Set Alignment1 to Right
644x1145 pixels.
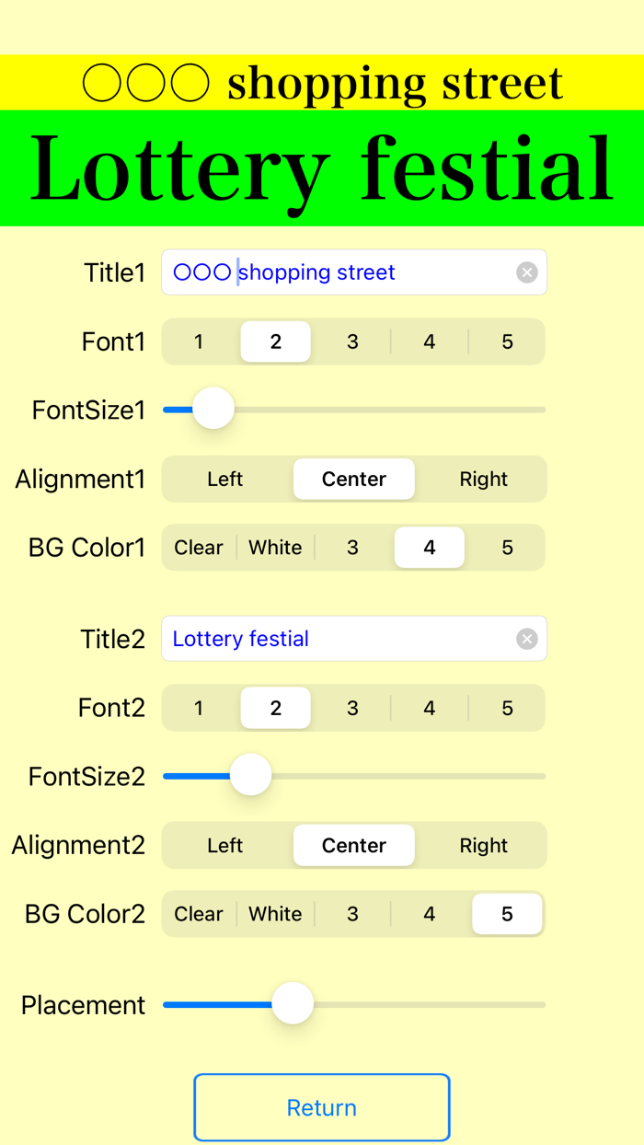coord(484,479)
